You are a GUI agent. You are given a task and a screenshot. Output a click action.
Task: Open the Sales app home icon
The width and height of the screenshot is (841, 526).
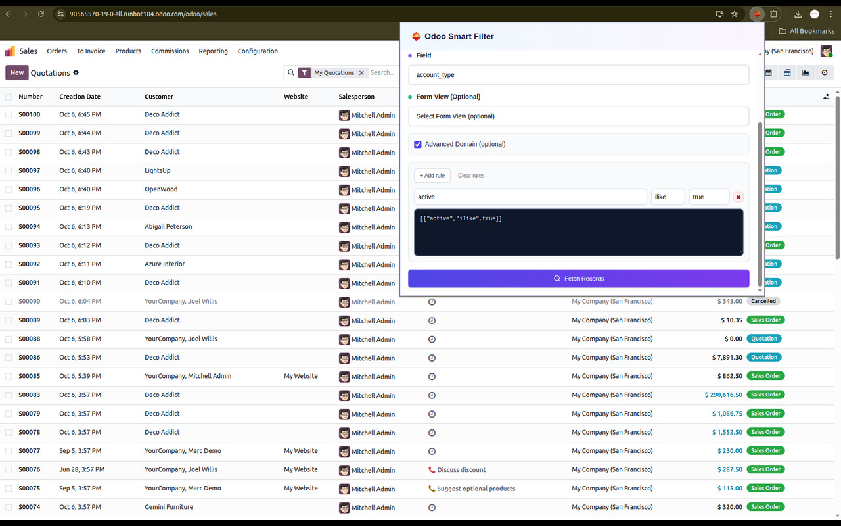10,51
